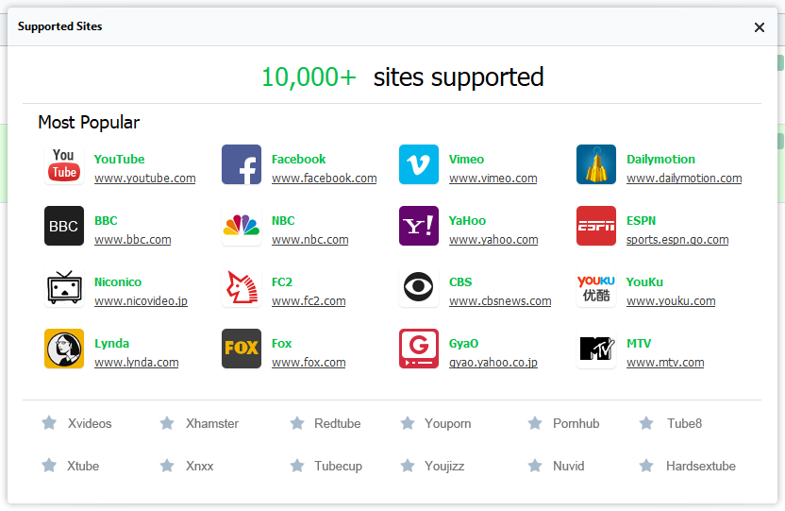Click the Facebook logo icon
785x511 pixels.
(x=242, y=164)
